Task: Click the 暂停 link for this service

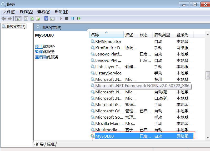Action: (x=39, y=52)
